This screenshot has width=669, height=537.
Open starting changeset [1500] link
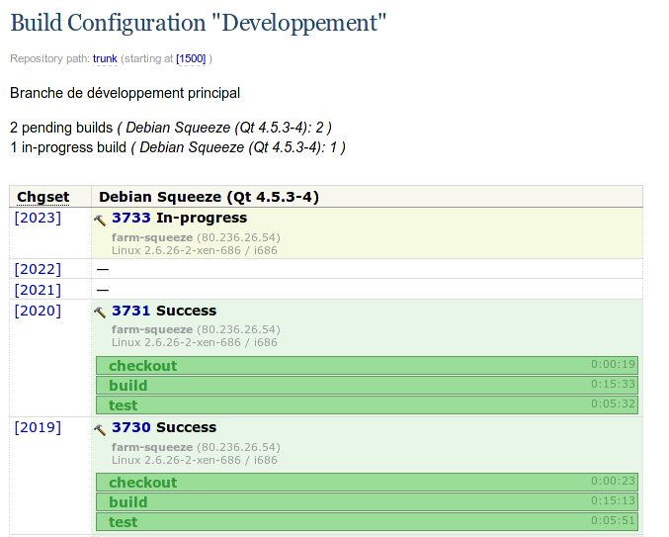tap(191, 58)
